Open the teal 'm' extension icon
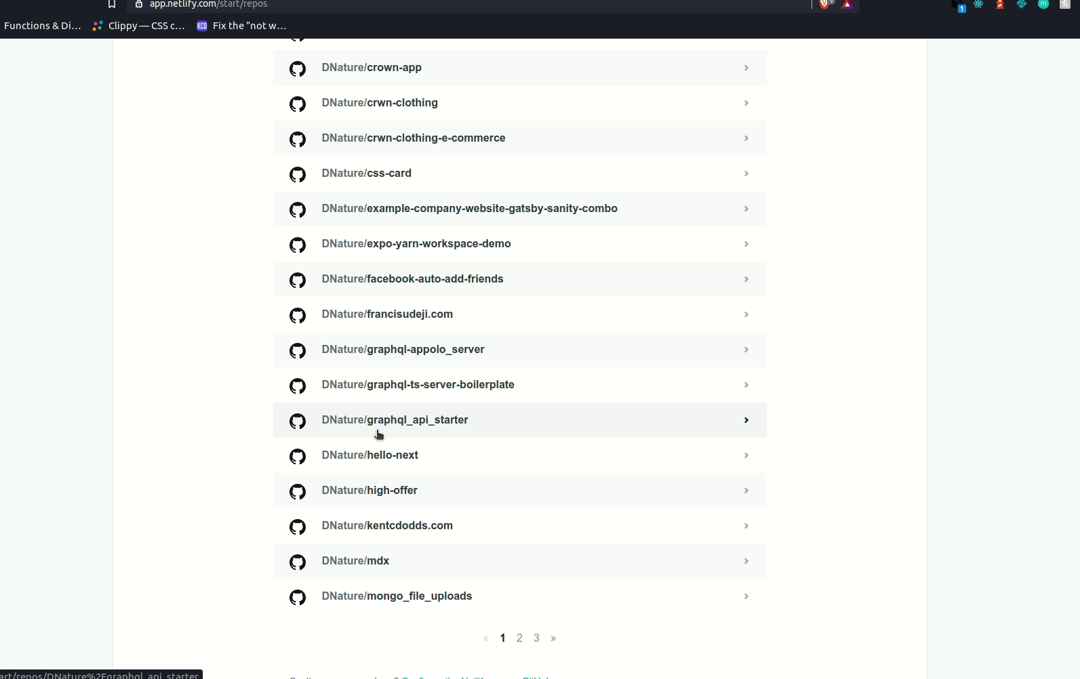 [x=1043, y=4]
